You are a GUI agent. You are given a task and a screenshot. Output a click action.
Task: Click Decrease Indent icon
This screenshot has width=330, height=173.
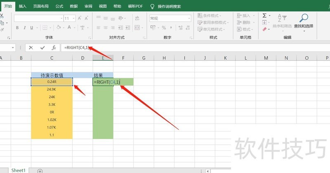pyautogui.click(x=120, y=28)
